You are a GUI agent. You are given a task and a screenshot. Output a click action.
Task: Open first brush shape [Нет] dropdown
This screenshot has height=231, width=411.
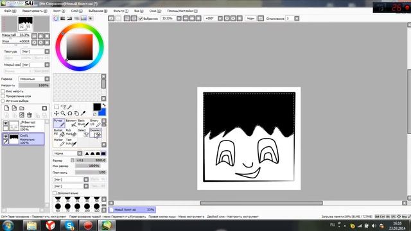tap(71, 180)
